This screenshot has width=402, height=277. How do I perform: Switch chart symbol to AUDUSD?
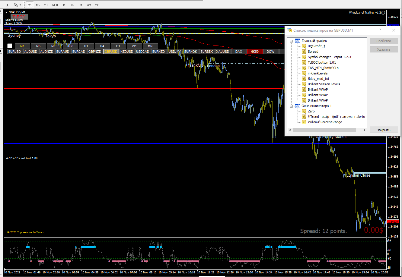(x=31, y=52)
